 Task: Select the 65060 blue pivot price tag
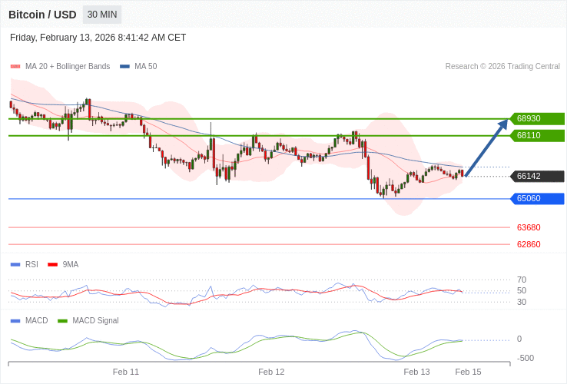point(537,199)
